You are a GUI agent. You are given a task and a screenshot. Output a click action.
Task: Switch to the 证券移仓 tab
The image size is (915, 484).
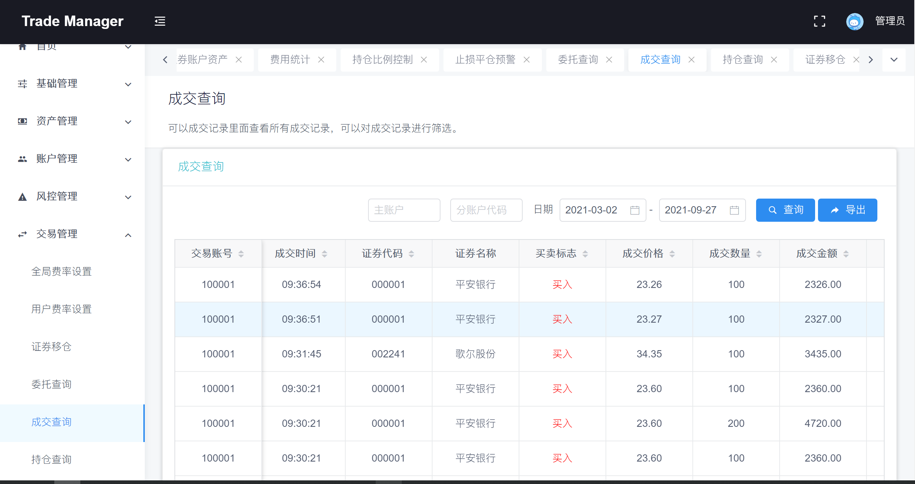tap(825, 60)
